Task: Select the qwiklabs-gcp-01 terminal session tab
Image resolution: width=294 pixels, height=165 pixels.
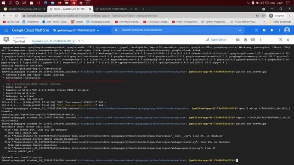Action: coord(51,41)
